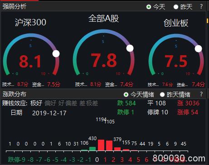Click the date 2019-12-17
The image size is (209, 165).
point(49,113)
